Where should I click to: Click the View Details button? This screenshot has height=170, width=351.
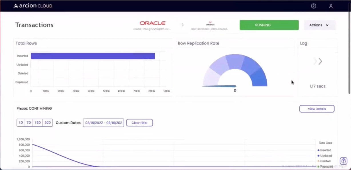[x=317, y=109]
